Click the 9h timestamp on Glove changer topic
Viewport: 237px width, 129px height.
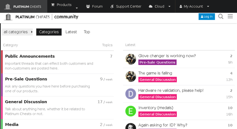click(x=230, y=63)
